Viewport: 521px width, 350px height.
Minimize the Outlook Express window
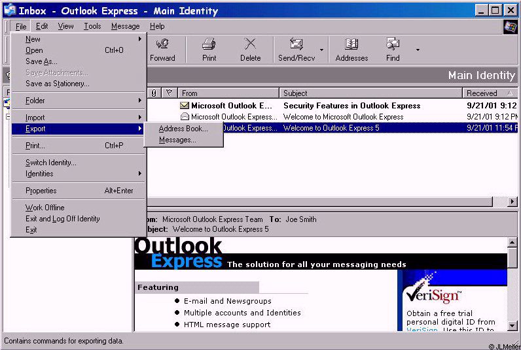click(481, 10)
